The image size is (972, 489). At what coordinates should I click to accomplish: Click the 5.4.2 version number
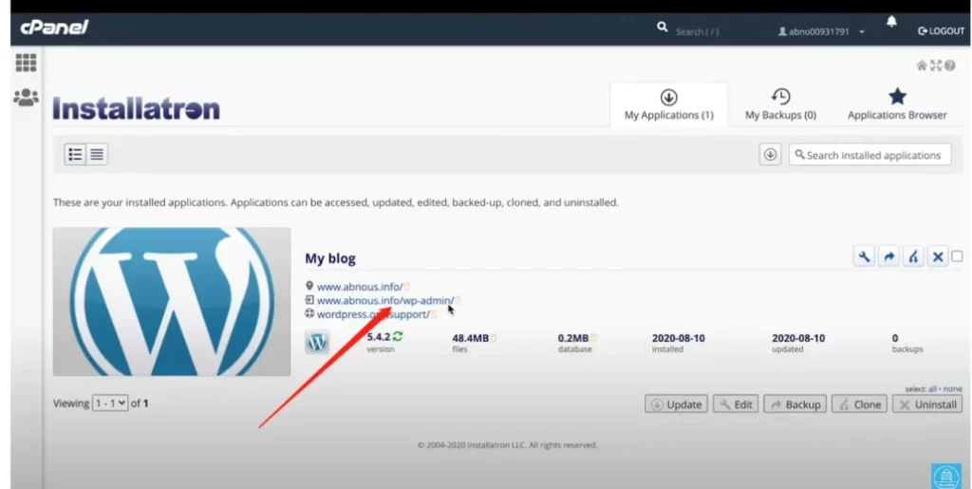(x=378, y=337)
